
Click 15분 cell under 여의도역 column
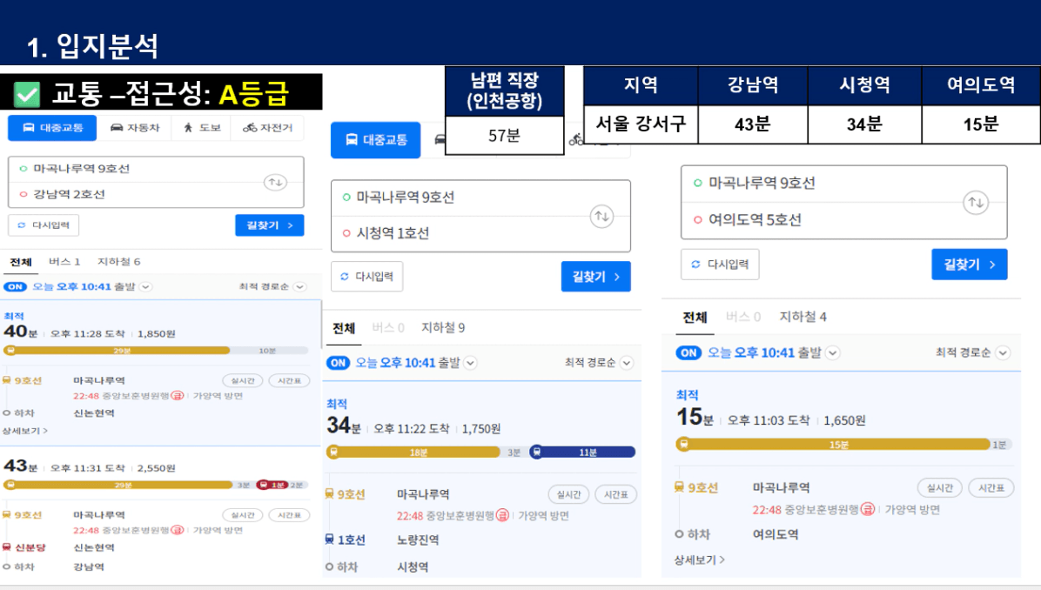coord(981,124)
